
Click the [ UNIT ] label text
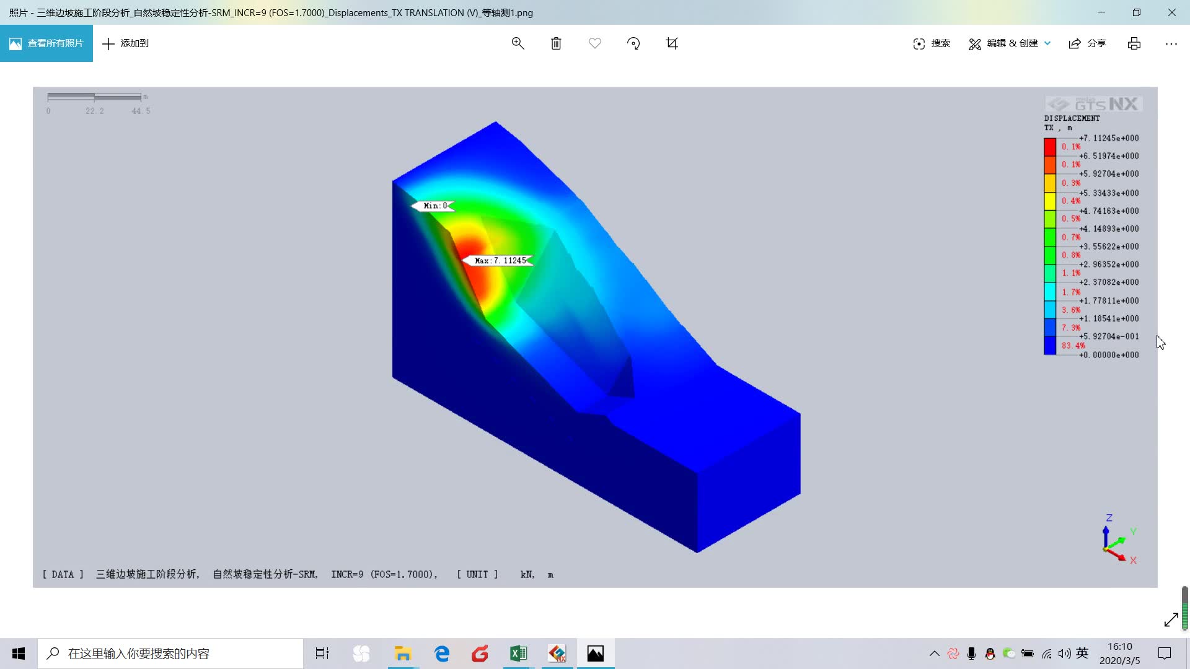tap(477, 575)
